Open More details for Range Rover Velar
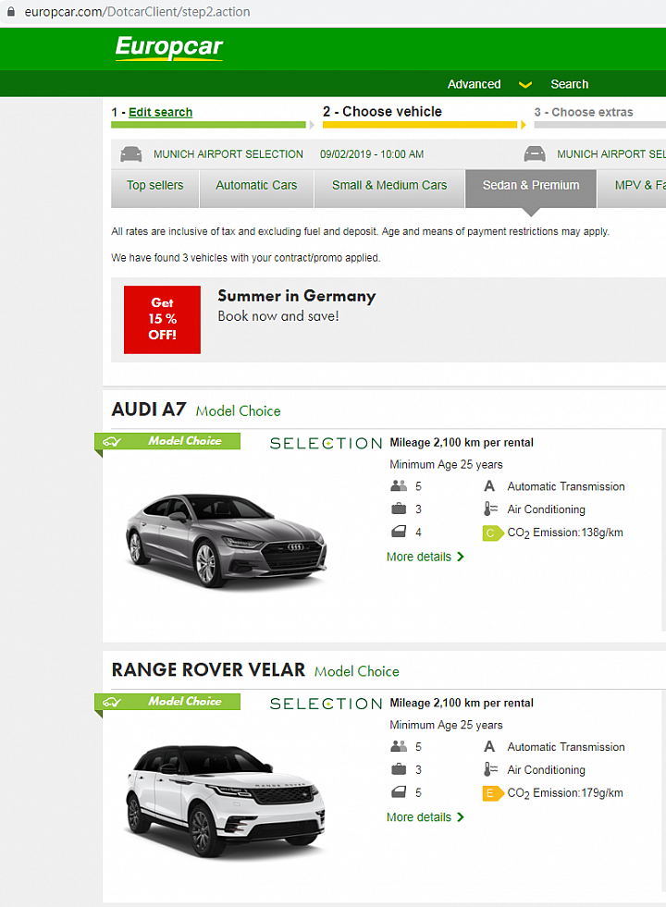The height and width of the screenshot is (907, 666). pos(419,817)
